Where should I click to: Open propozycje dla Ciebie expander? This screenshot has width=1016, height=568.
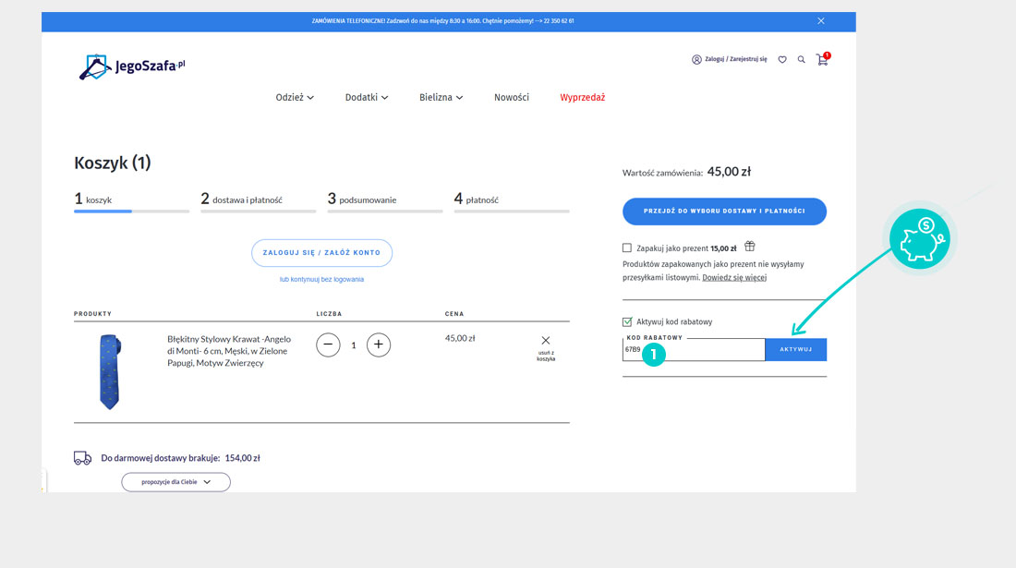[x=175, y=482]
